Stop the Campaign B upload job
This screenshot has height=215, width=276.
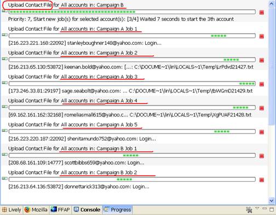pos(262,13)
